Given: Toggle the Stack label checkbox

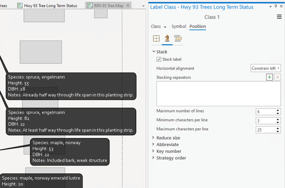Looking at the screenshot, I should click(x=159, y=59).
